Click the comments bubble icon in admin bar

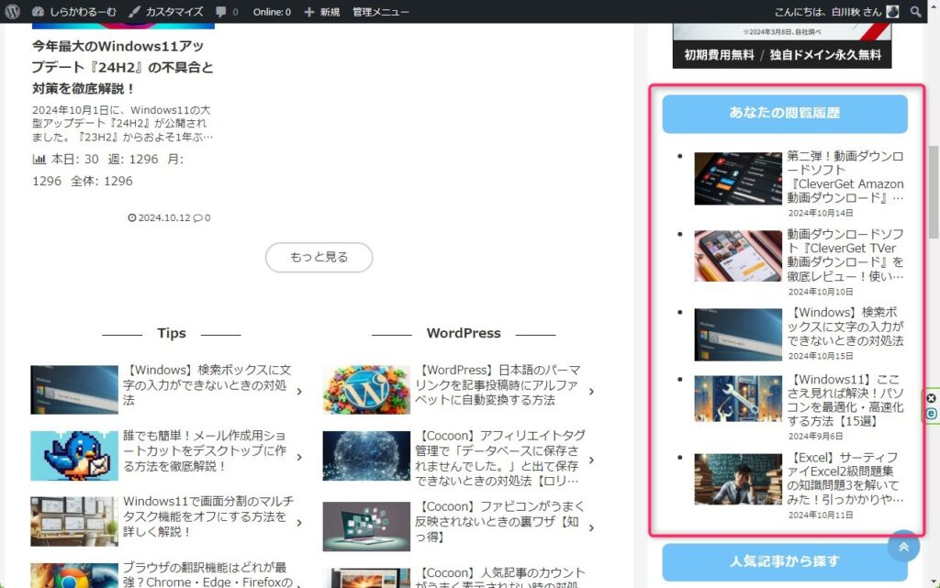point(221,12)
